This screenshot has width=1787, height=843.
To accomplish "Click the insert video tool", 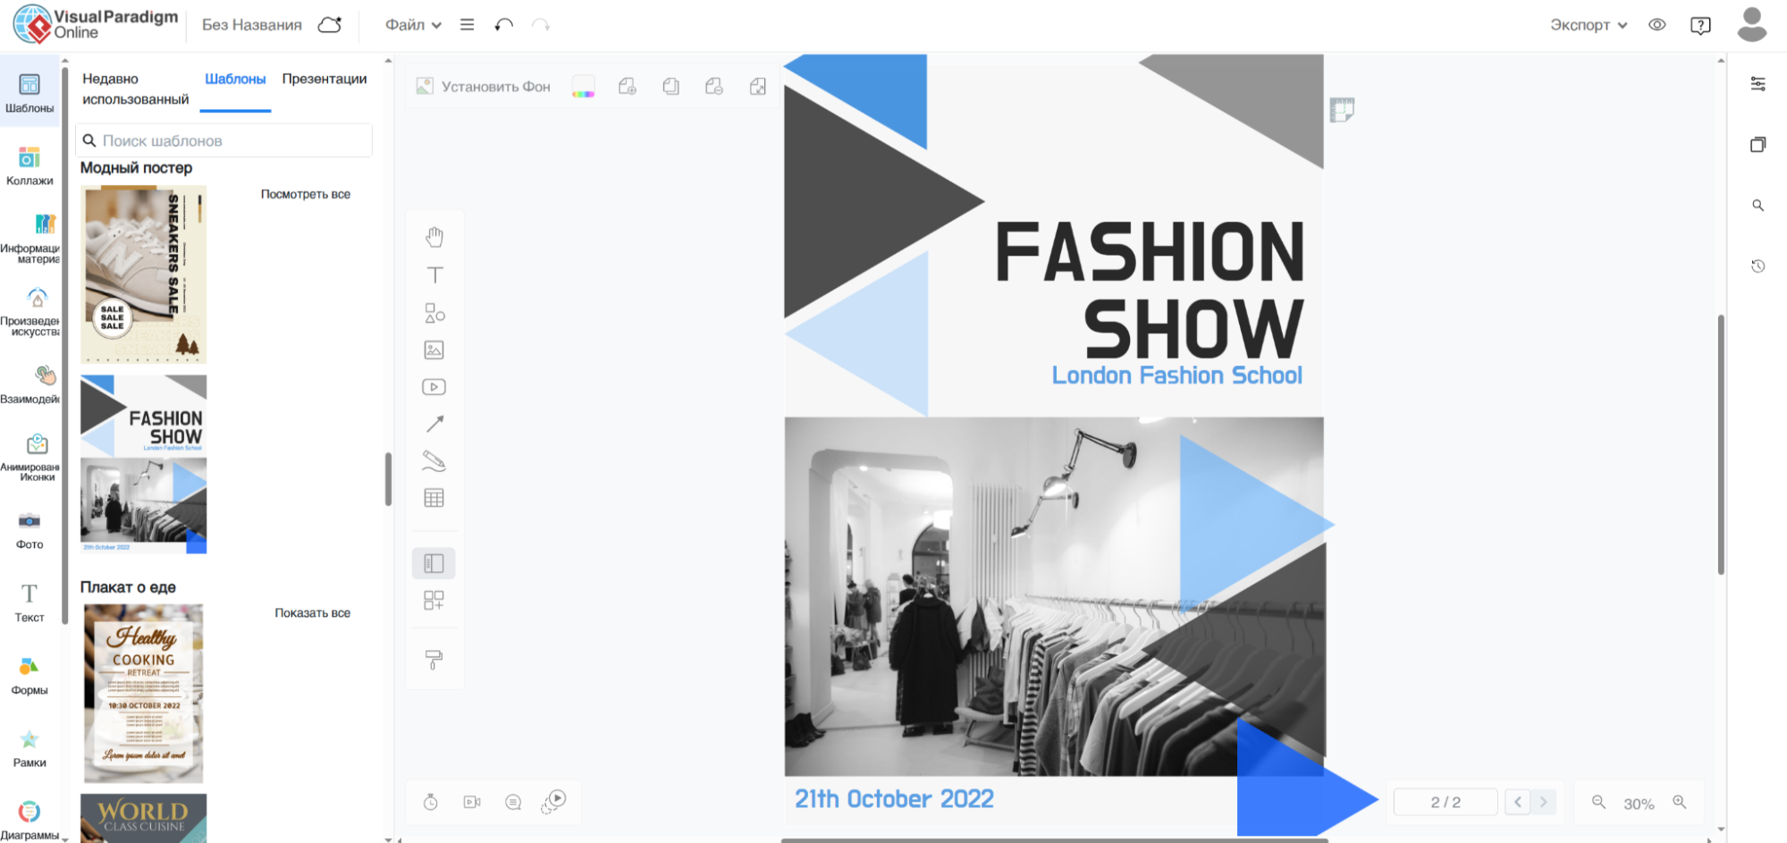I will pos(434,387).
